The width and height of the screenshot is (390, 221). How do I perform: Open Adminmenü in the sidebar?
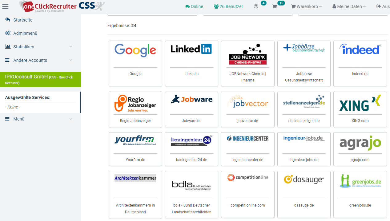(x=25, y=33)
